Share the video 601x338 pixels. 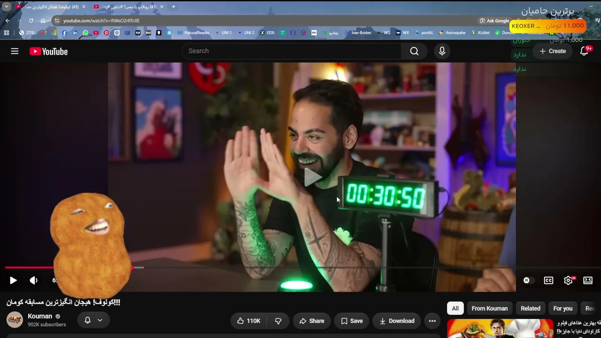coord(312,321)
